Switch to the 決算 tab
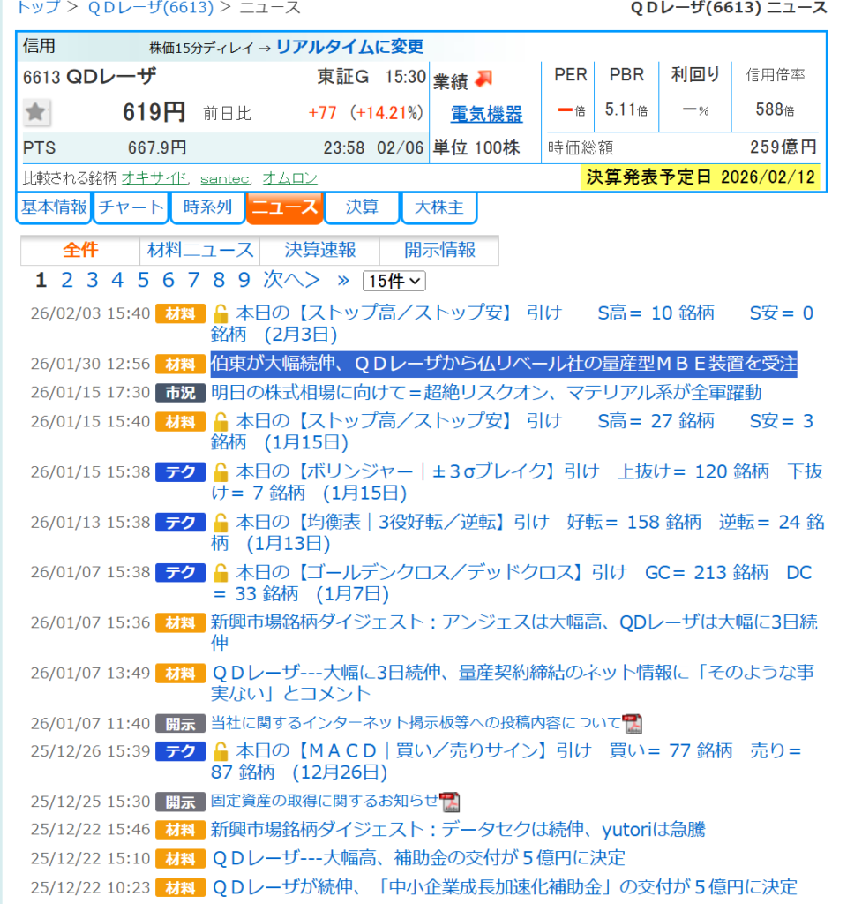Viewport: 847px width, 904px height. 362,207
